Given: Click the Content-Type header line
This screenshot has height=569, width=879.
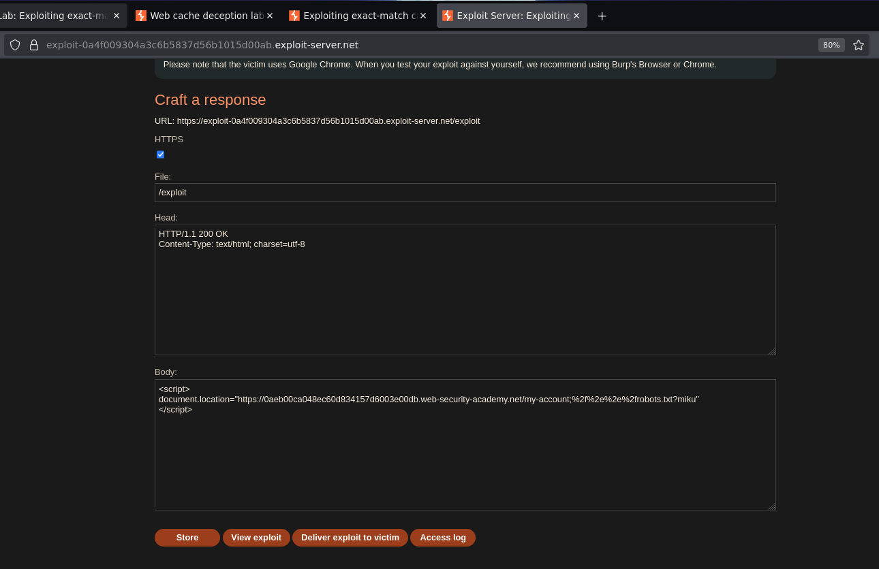Looking at the screenshot, I should coord(232,244).
